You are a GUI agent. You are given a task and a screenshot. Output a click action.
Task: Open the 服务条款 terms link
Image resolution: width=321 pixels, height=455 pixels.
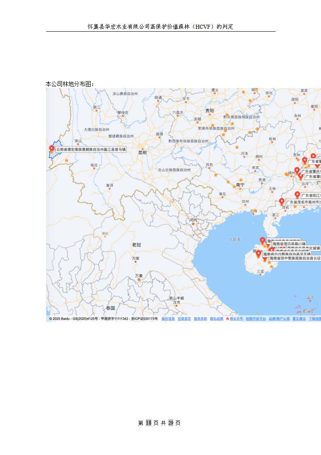coord(200,319)
